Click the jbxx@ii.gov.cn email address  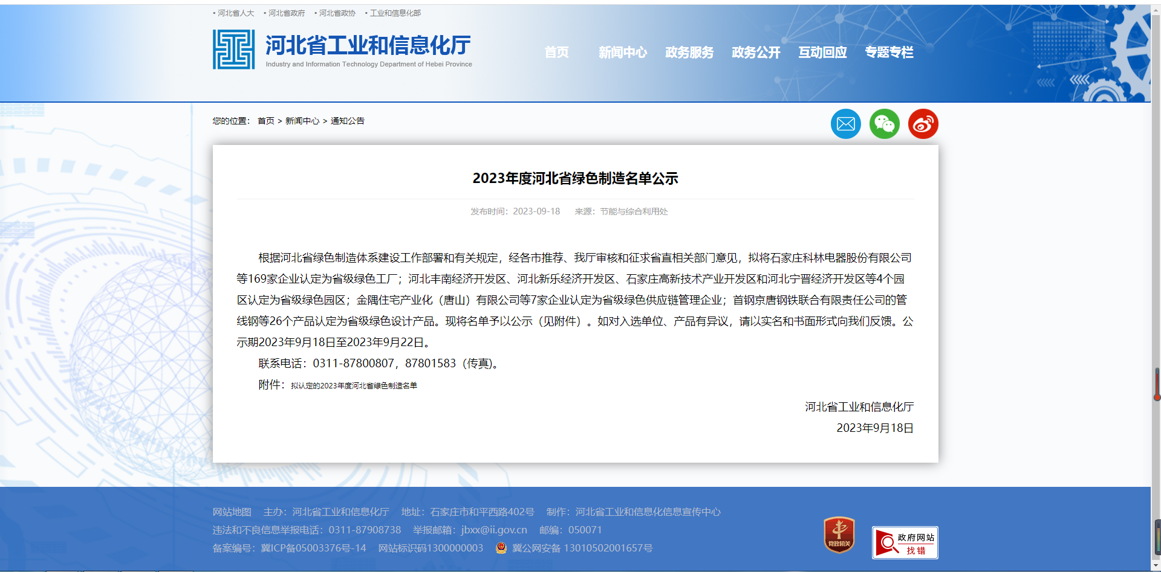tap(492, 530)
